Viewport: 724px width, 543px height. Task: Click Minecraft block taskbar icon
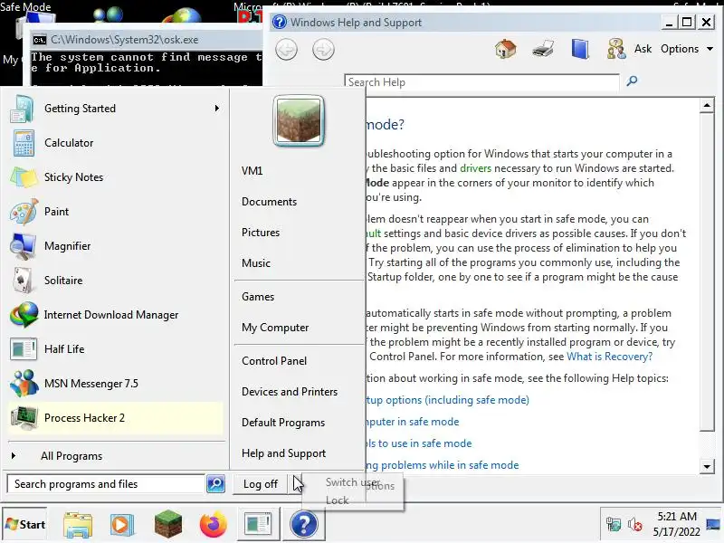pyautogui.click(x=168, y=524)
